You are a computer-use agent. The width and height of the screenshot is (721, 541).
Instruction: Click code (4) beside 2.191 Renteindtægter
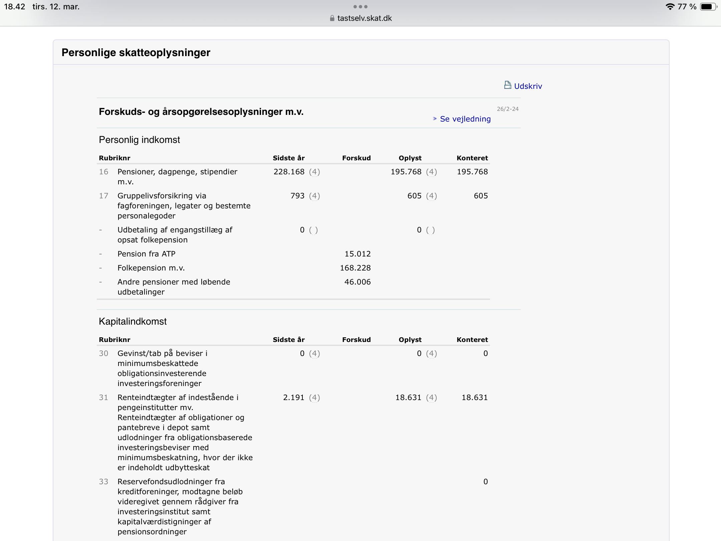314,398
